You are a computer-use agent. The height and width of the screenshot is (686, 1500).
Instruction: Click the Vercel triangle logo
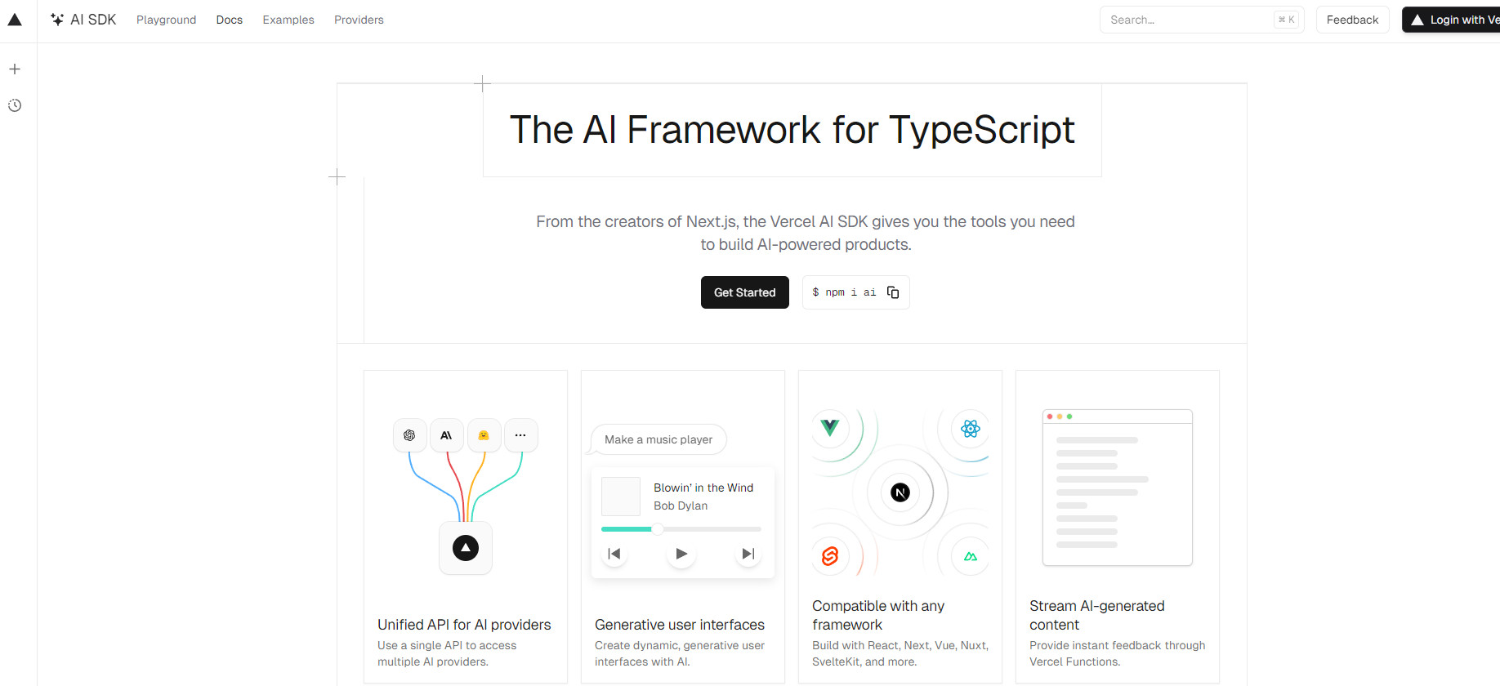pyautogui.click(x=15, y=20)
